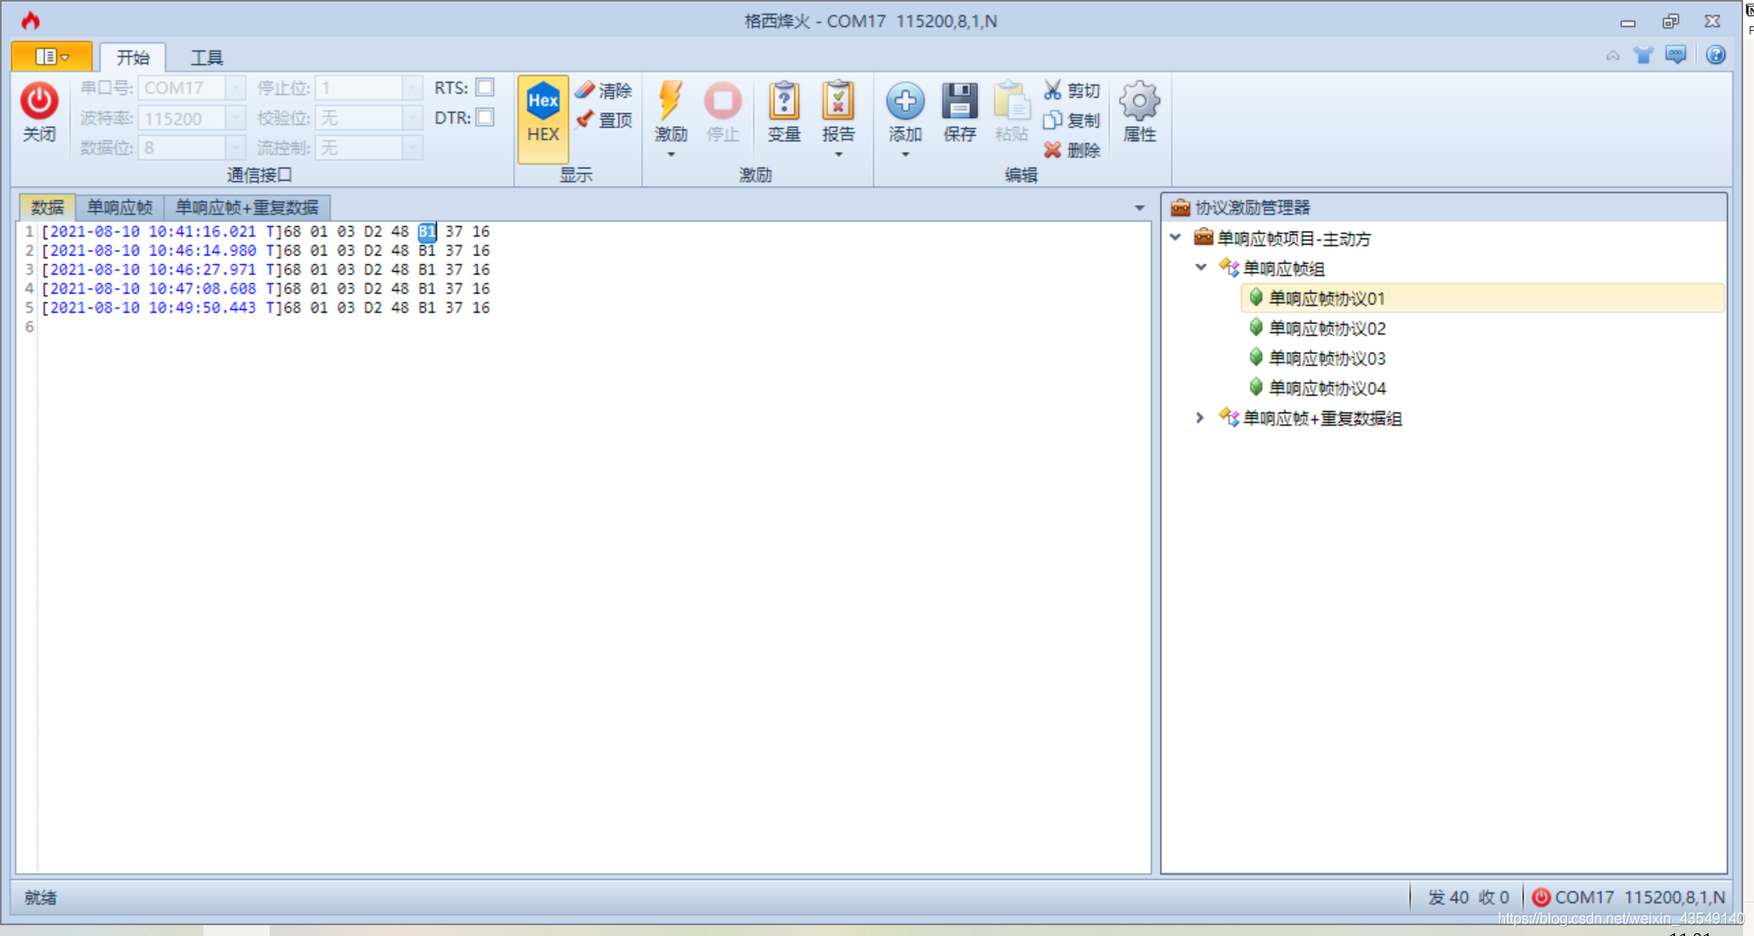Click empty line 6 in data log
The width and height of the screenshot is (1754, 936).
pos(594,327)
